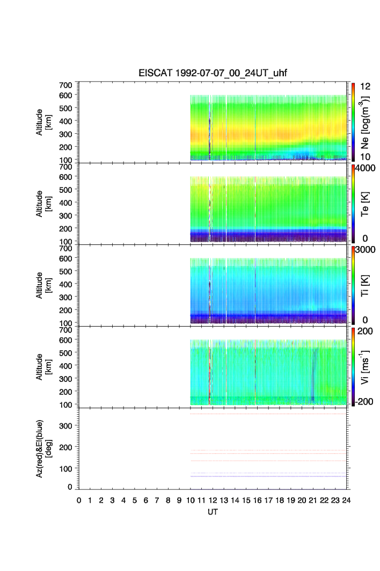Select the Ne [log(m-3)] color bar label
Viewport: 380px width, 571px height.
(x=365, y=122)
